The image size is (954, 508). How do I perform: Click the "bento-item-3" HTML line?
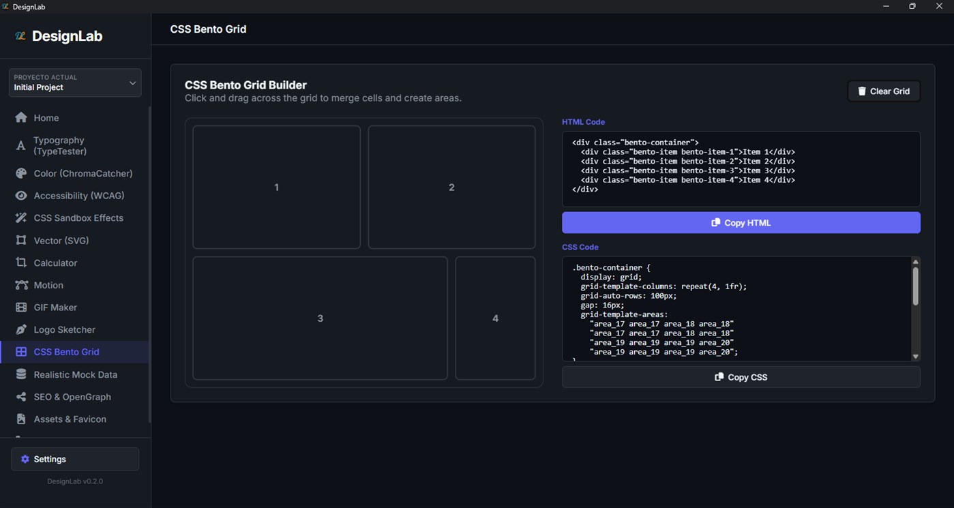click(688, 170)
